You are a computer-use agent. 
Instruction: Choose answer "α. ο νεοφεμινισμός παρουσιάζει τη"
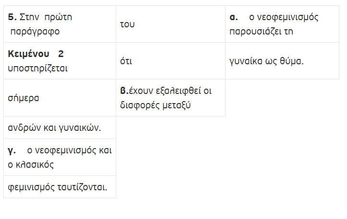(x=283, y=24)
